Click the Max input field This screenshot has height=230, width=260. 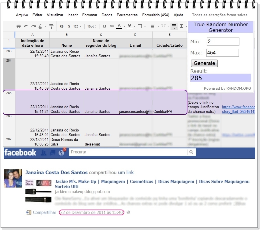[x=223, y=53]
